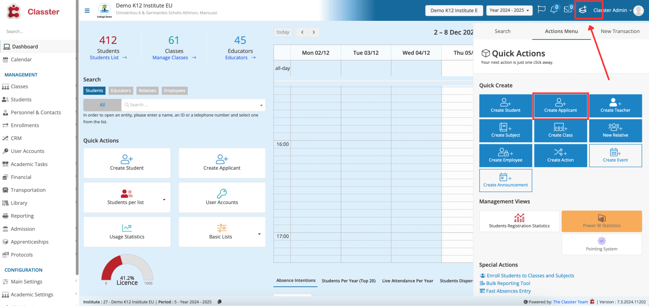
Task: Switch to New Transaction tab
Action: pos(620,31)
